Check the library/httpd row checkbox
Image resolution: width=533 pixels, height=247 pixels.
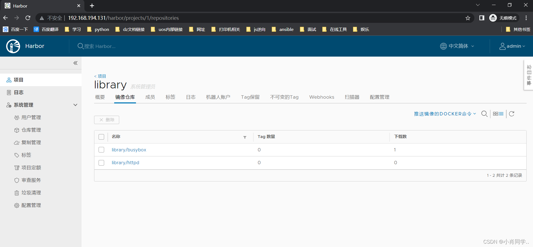(x=101, y=163)
